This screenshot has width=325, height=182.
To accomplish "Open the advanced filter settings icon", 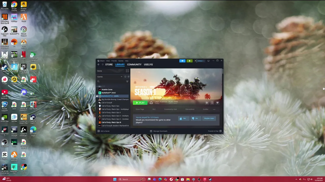I will 127,81.
